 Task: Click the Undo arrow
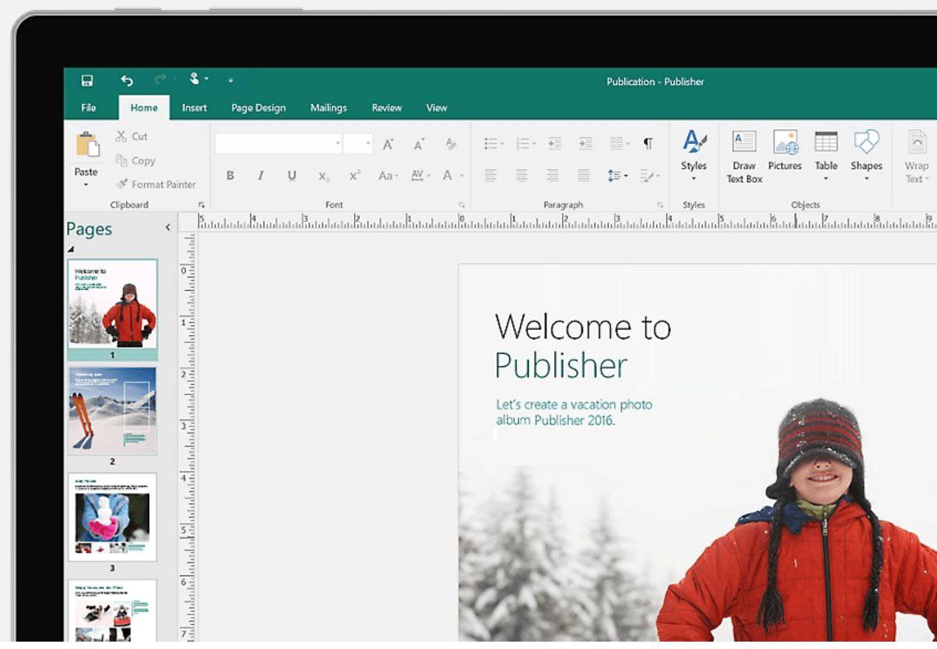point(125,81)
